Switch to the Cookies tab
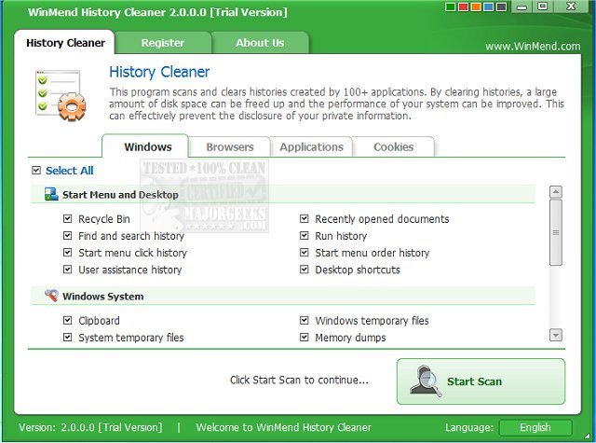 [393, 147]
